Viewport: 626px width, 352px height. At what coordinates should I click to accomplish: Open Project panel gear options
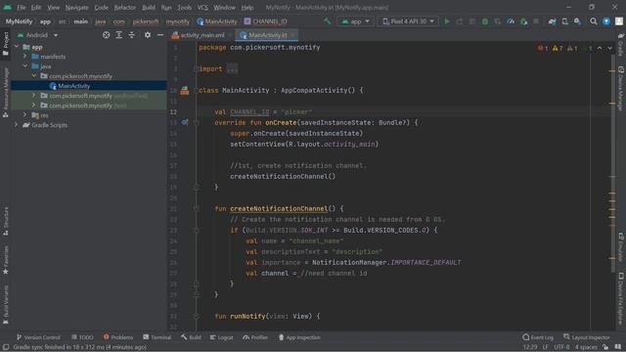[148, 35]
